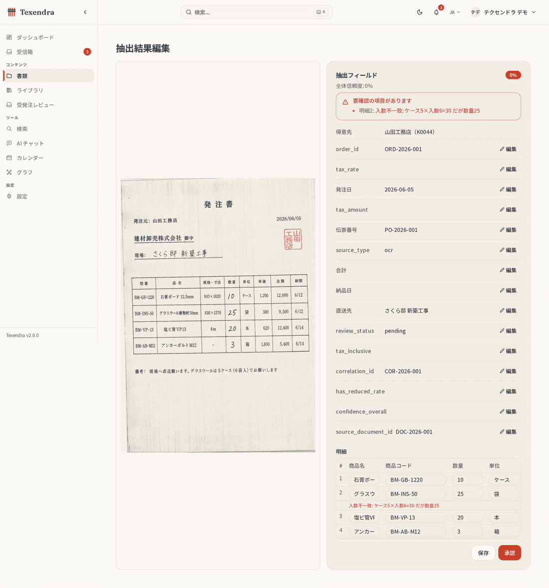
Task: Click the 承認 approve button
Action: [x=510, y=553]
